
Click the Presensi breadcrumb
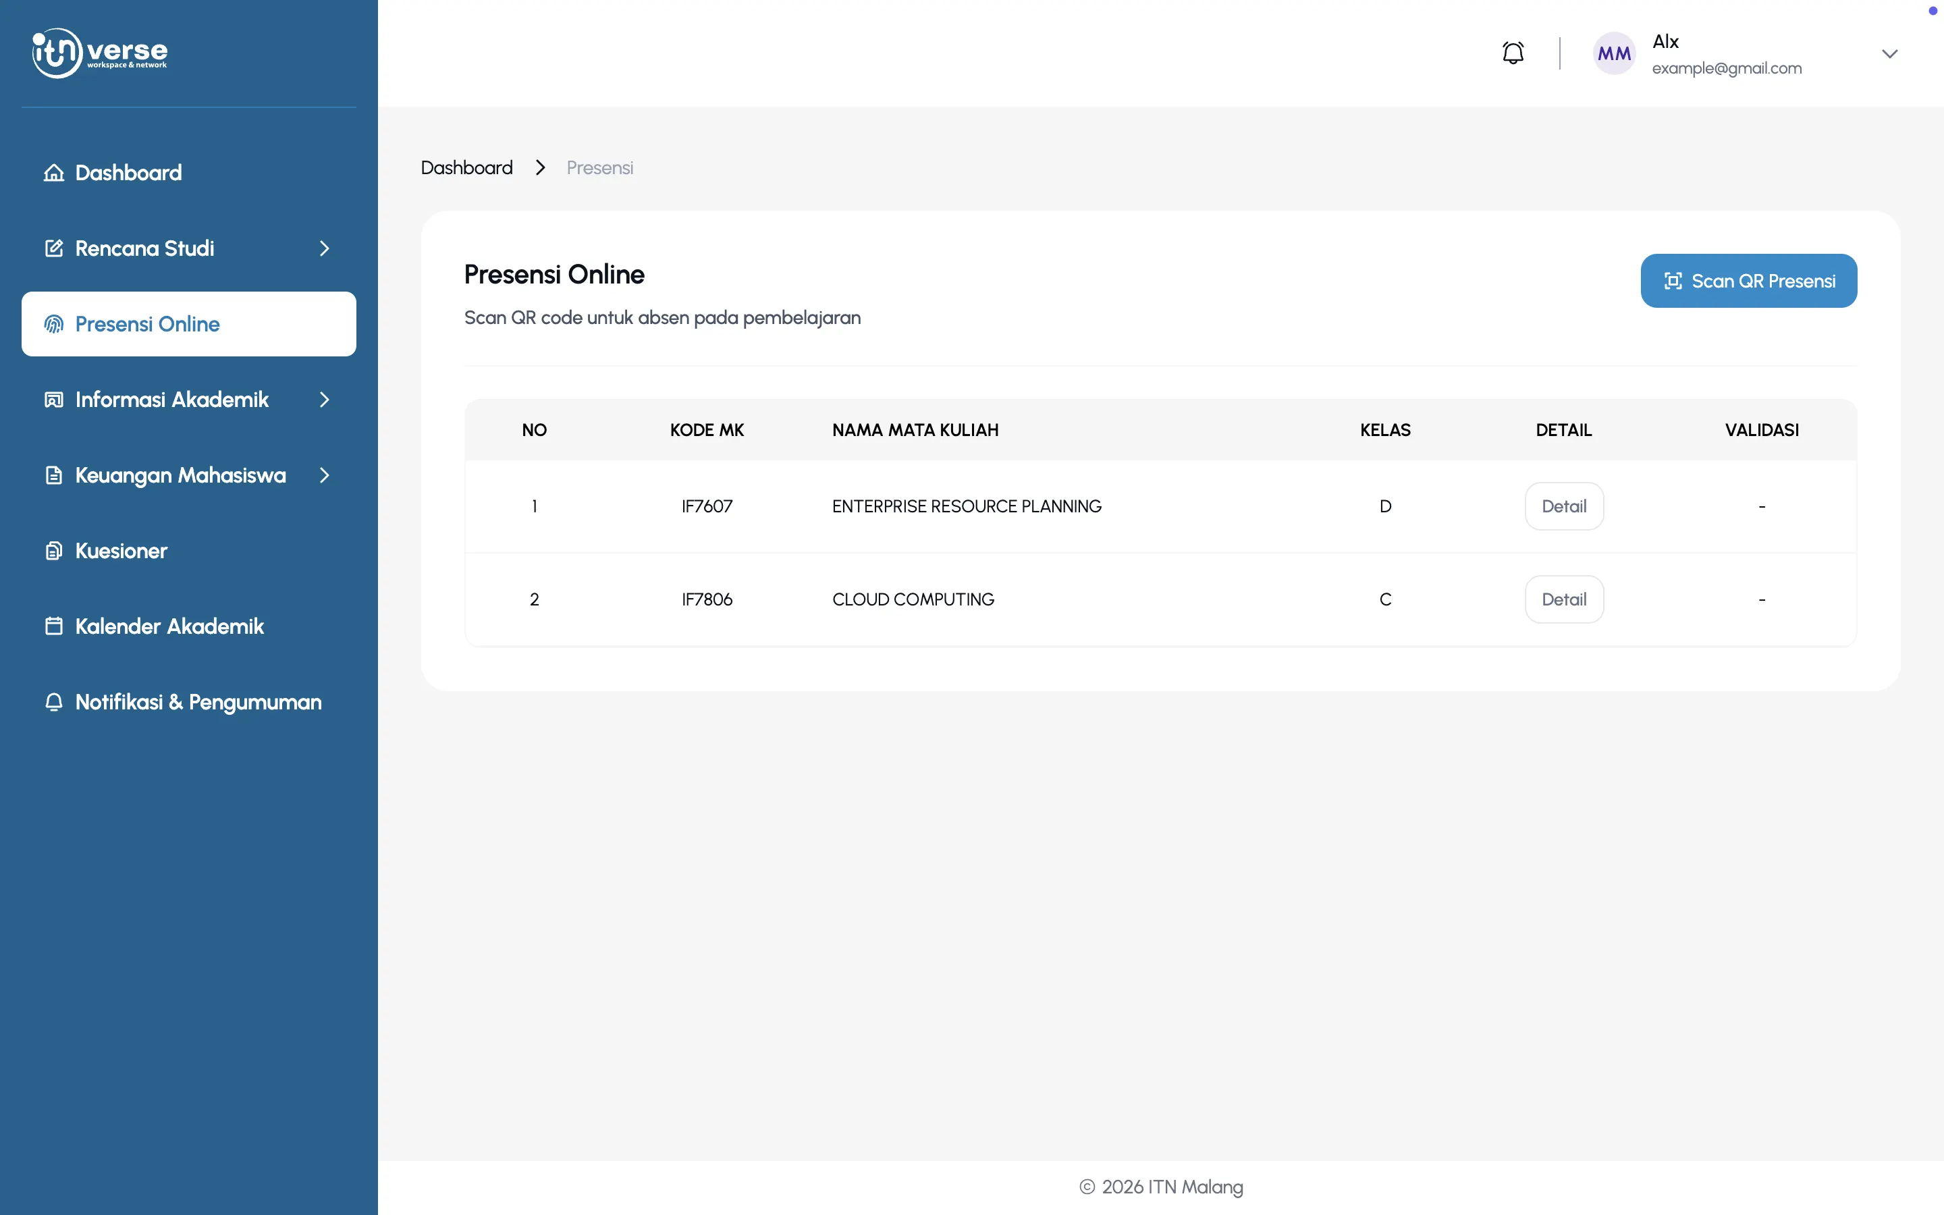(x=599, y=167)
